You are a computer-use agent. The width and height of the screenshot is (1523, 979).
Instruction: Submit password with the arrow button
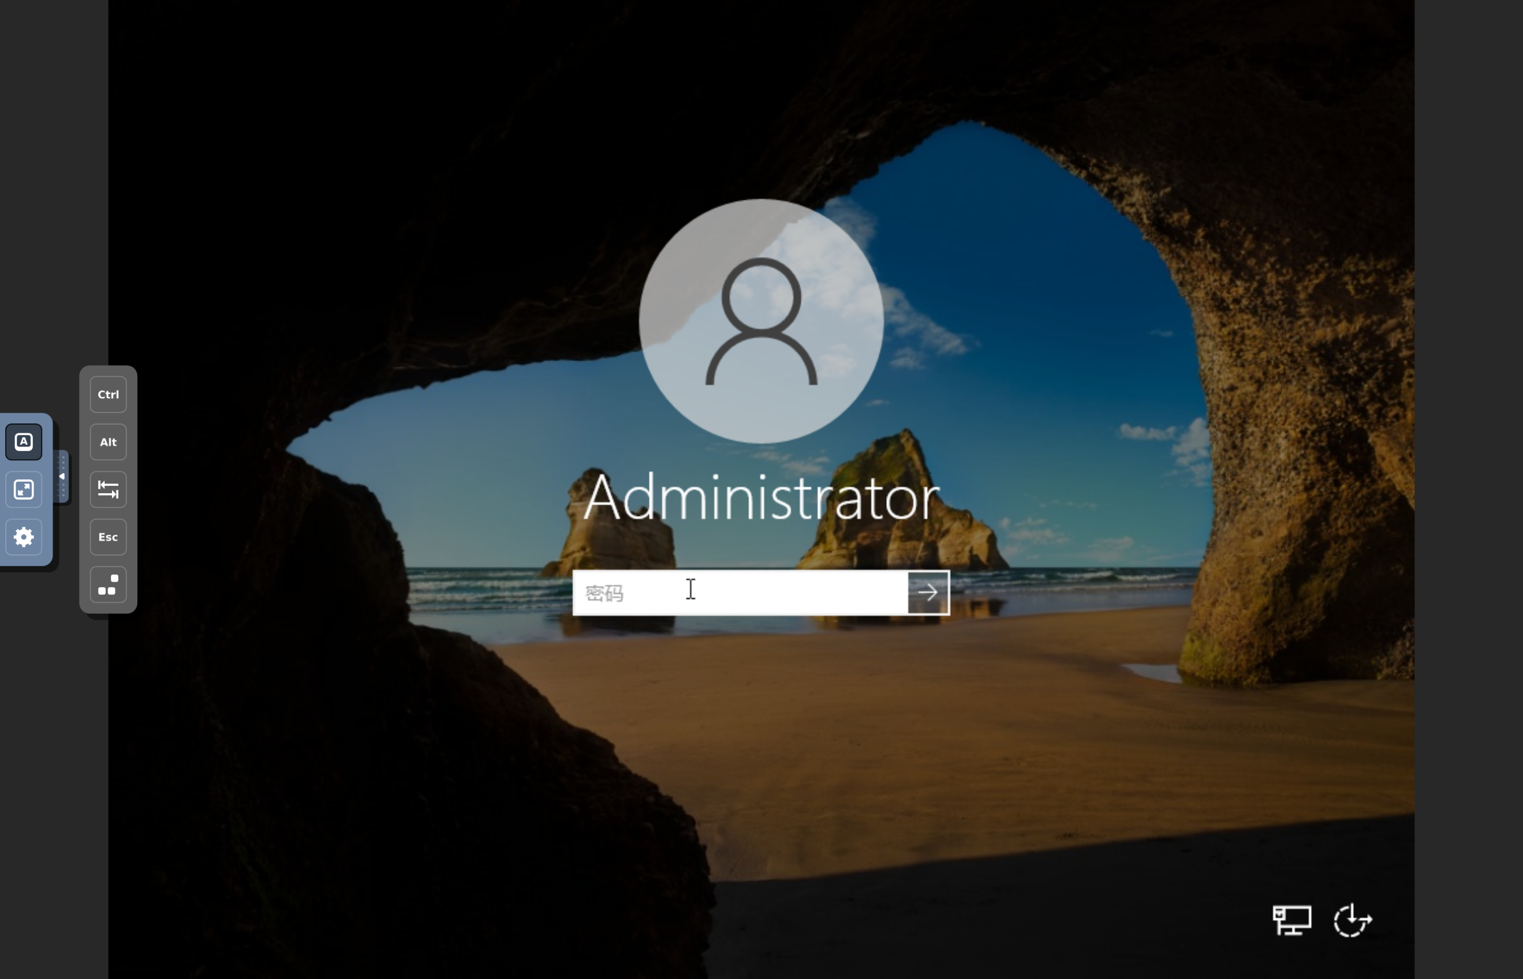pyautogui.click(x=928, y=593)
